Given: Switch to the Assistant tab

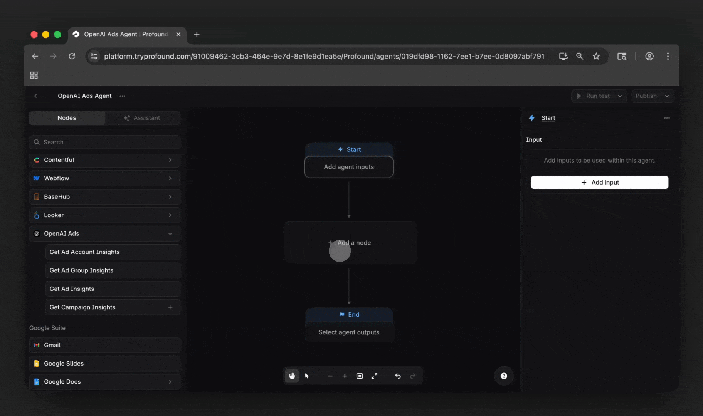Looking at the screenshot, I should 142,118.
